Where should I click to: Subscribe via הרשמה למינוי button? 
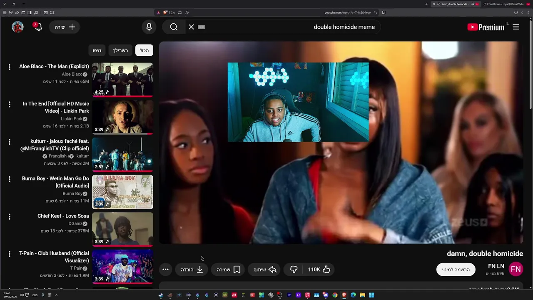click(456, 270)
